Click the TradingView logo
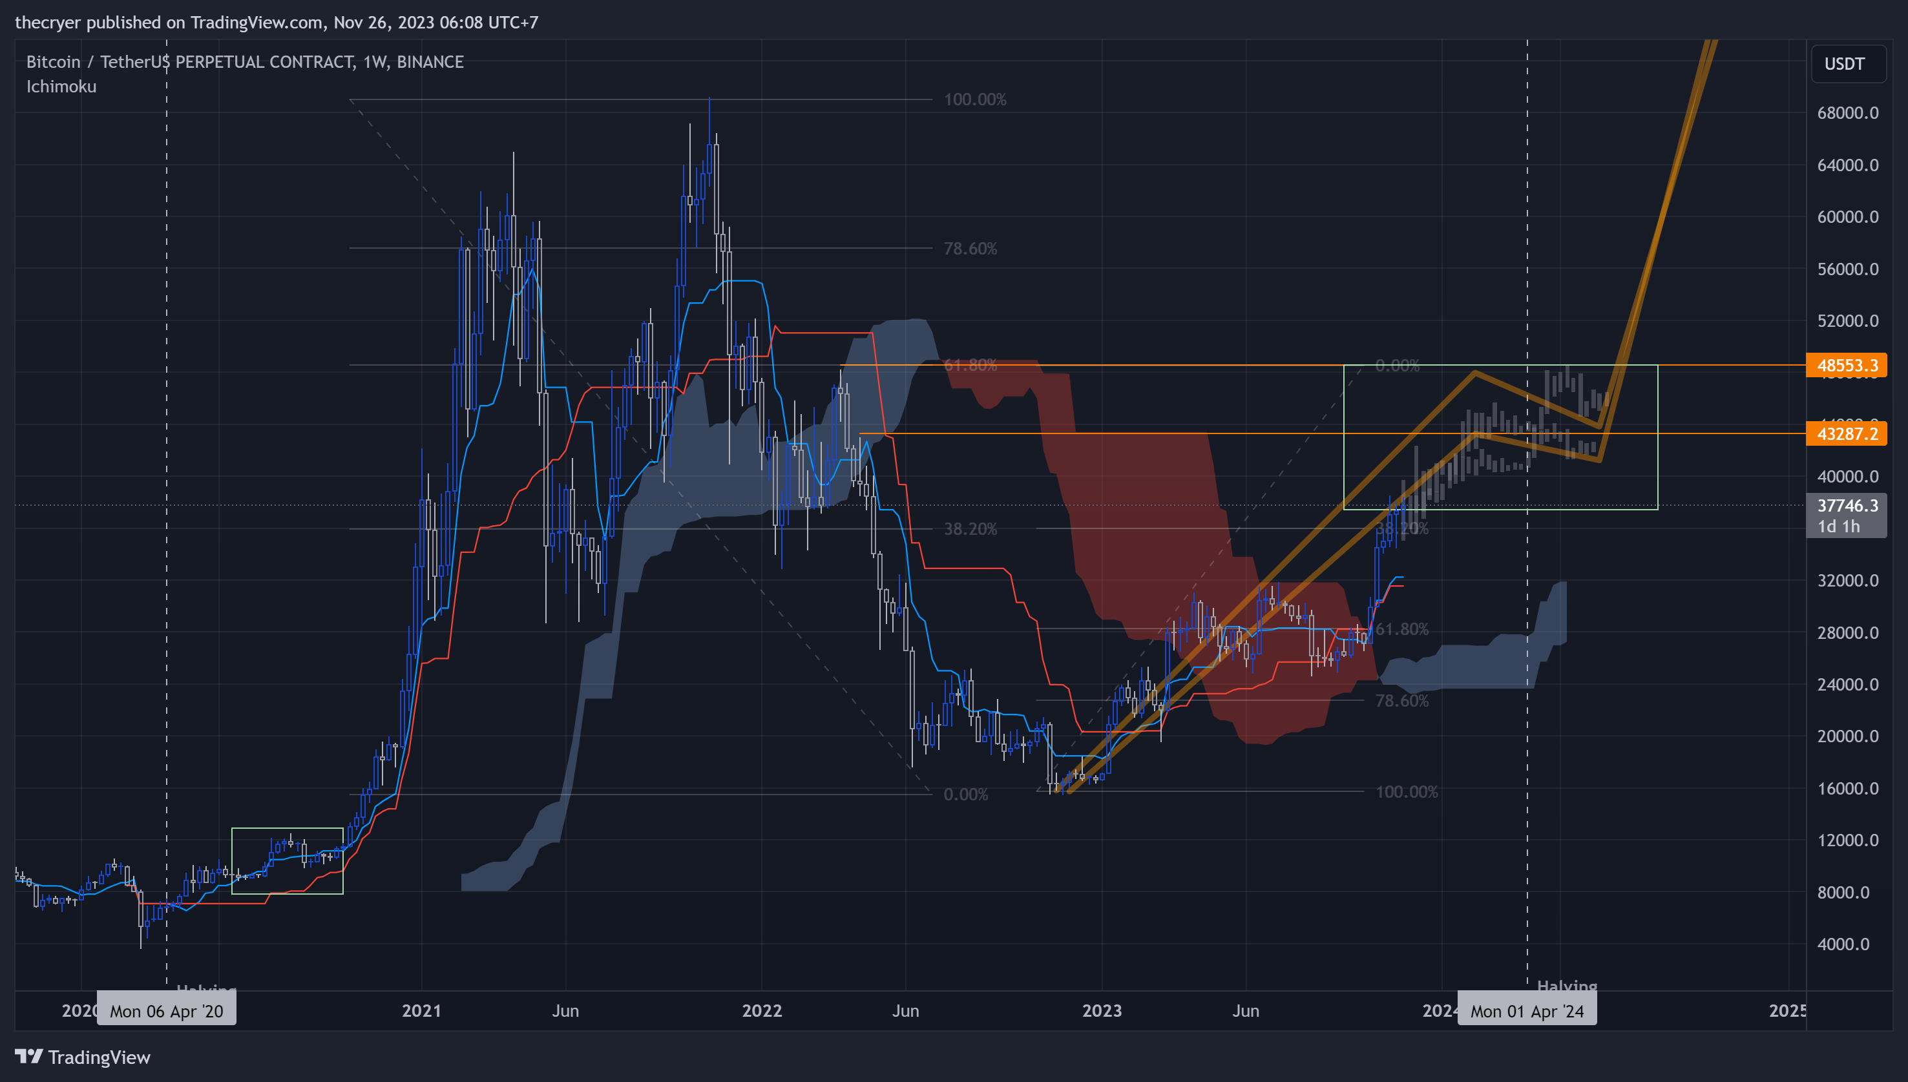This screenshot has height=1082, width=1908. point(83,1057)
